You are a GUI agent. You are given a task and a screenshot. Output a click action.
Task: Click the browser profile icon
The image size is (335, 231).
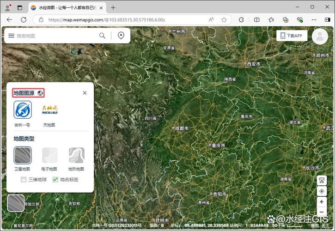coord(8,8)
